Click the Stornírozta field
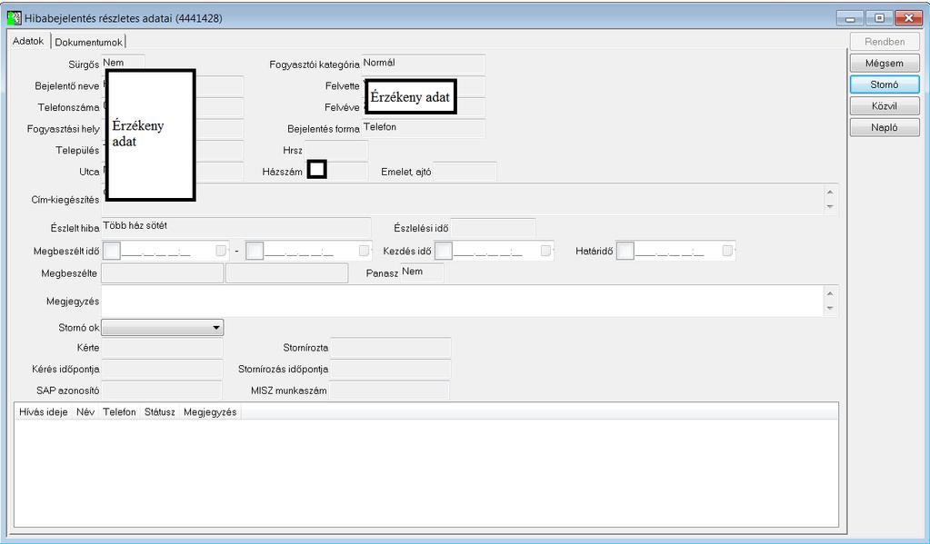The width and height of the screenshot is (930, 544). click(x=390, y=347)
